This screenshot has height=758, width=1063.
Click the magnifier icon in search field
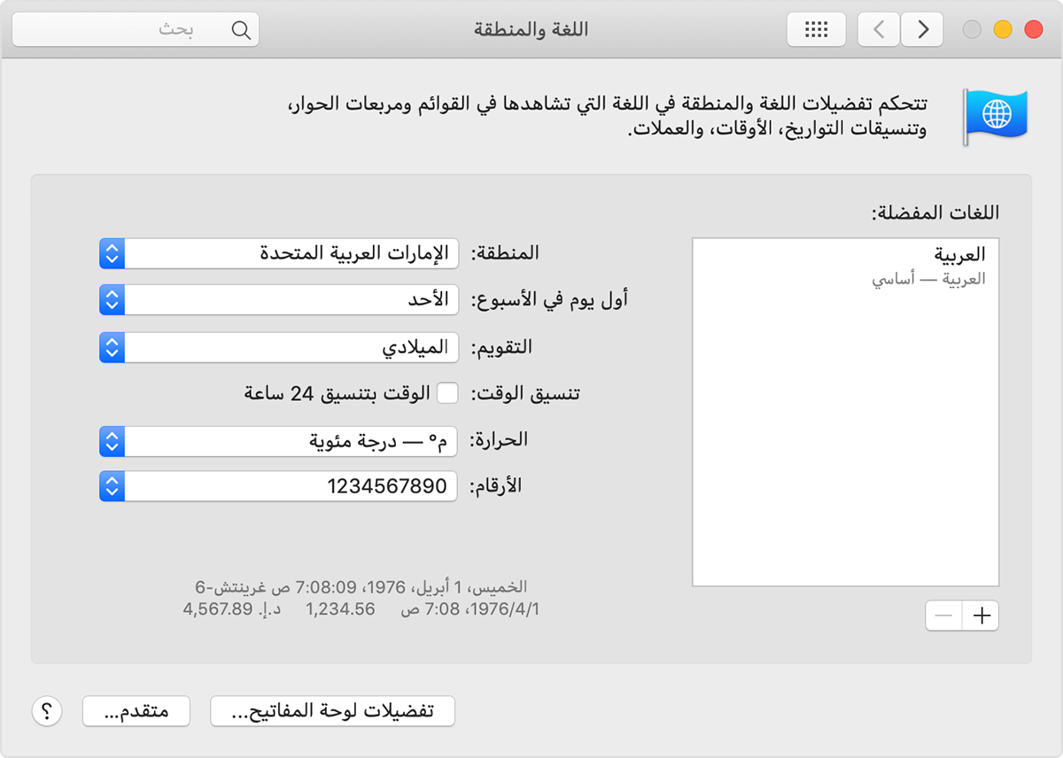tap(240, 29)
